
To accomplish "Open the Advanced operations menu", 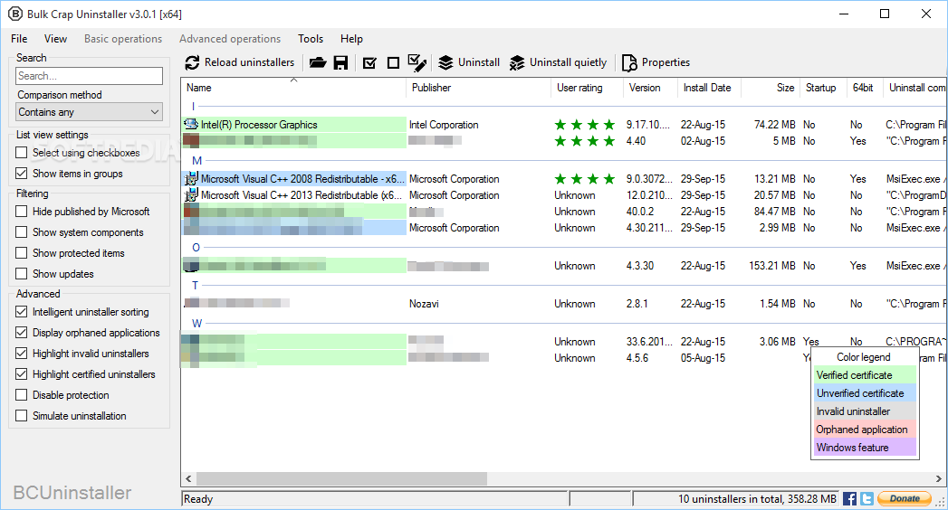I will (x=230, y=39).
